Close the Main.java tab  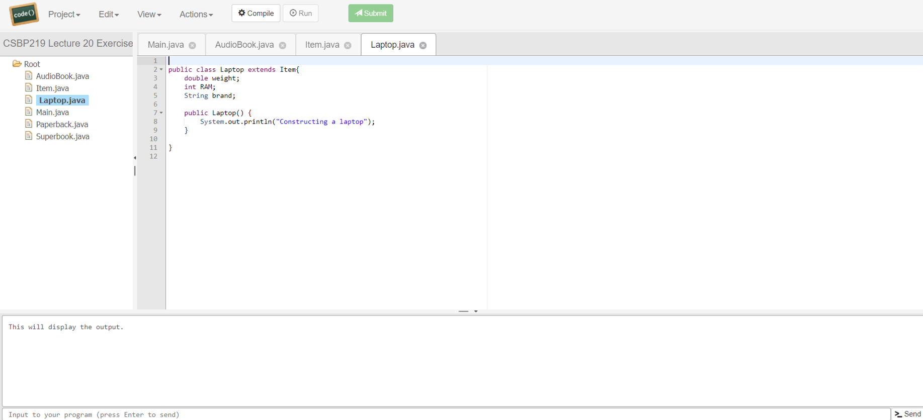pos(192,45)
